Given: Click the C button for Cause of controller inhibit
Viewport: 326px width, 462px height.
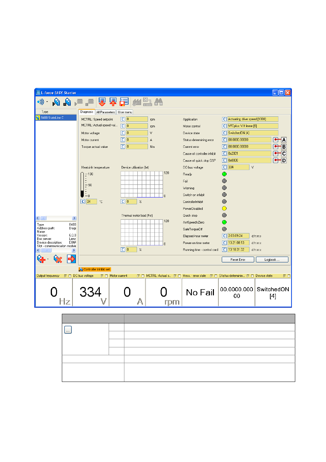Looking at the screenshot, I should (x=225, y=154).
